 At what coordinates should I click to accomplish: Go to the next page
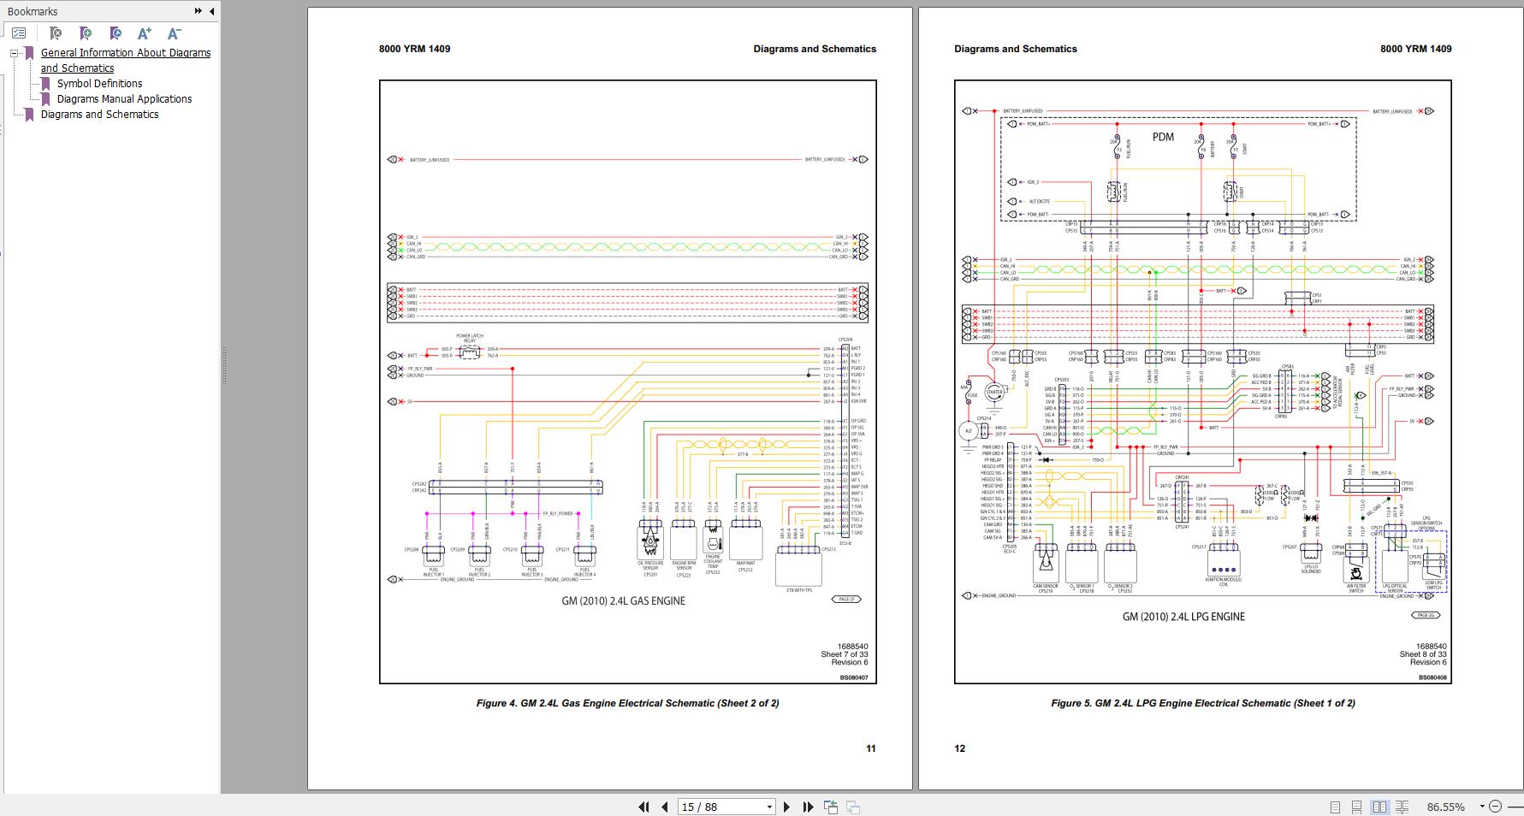(x=787, y=807)
